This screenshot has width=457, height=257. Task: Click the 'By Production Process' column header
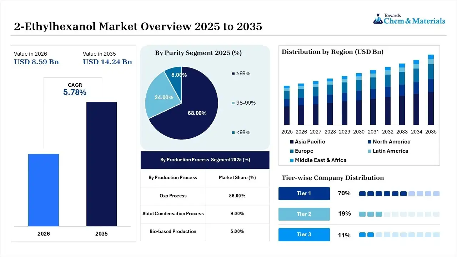[173, 178]
